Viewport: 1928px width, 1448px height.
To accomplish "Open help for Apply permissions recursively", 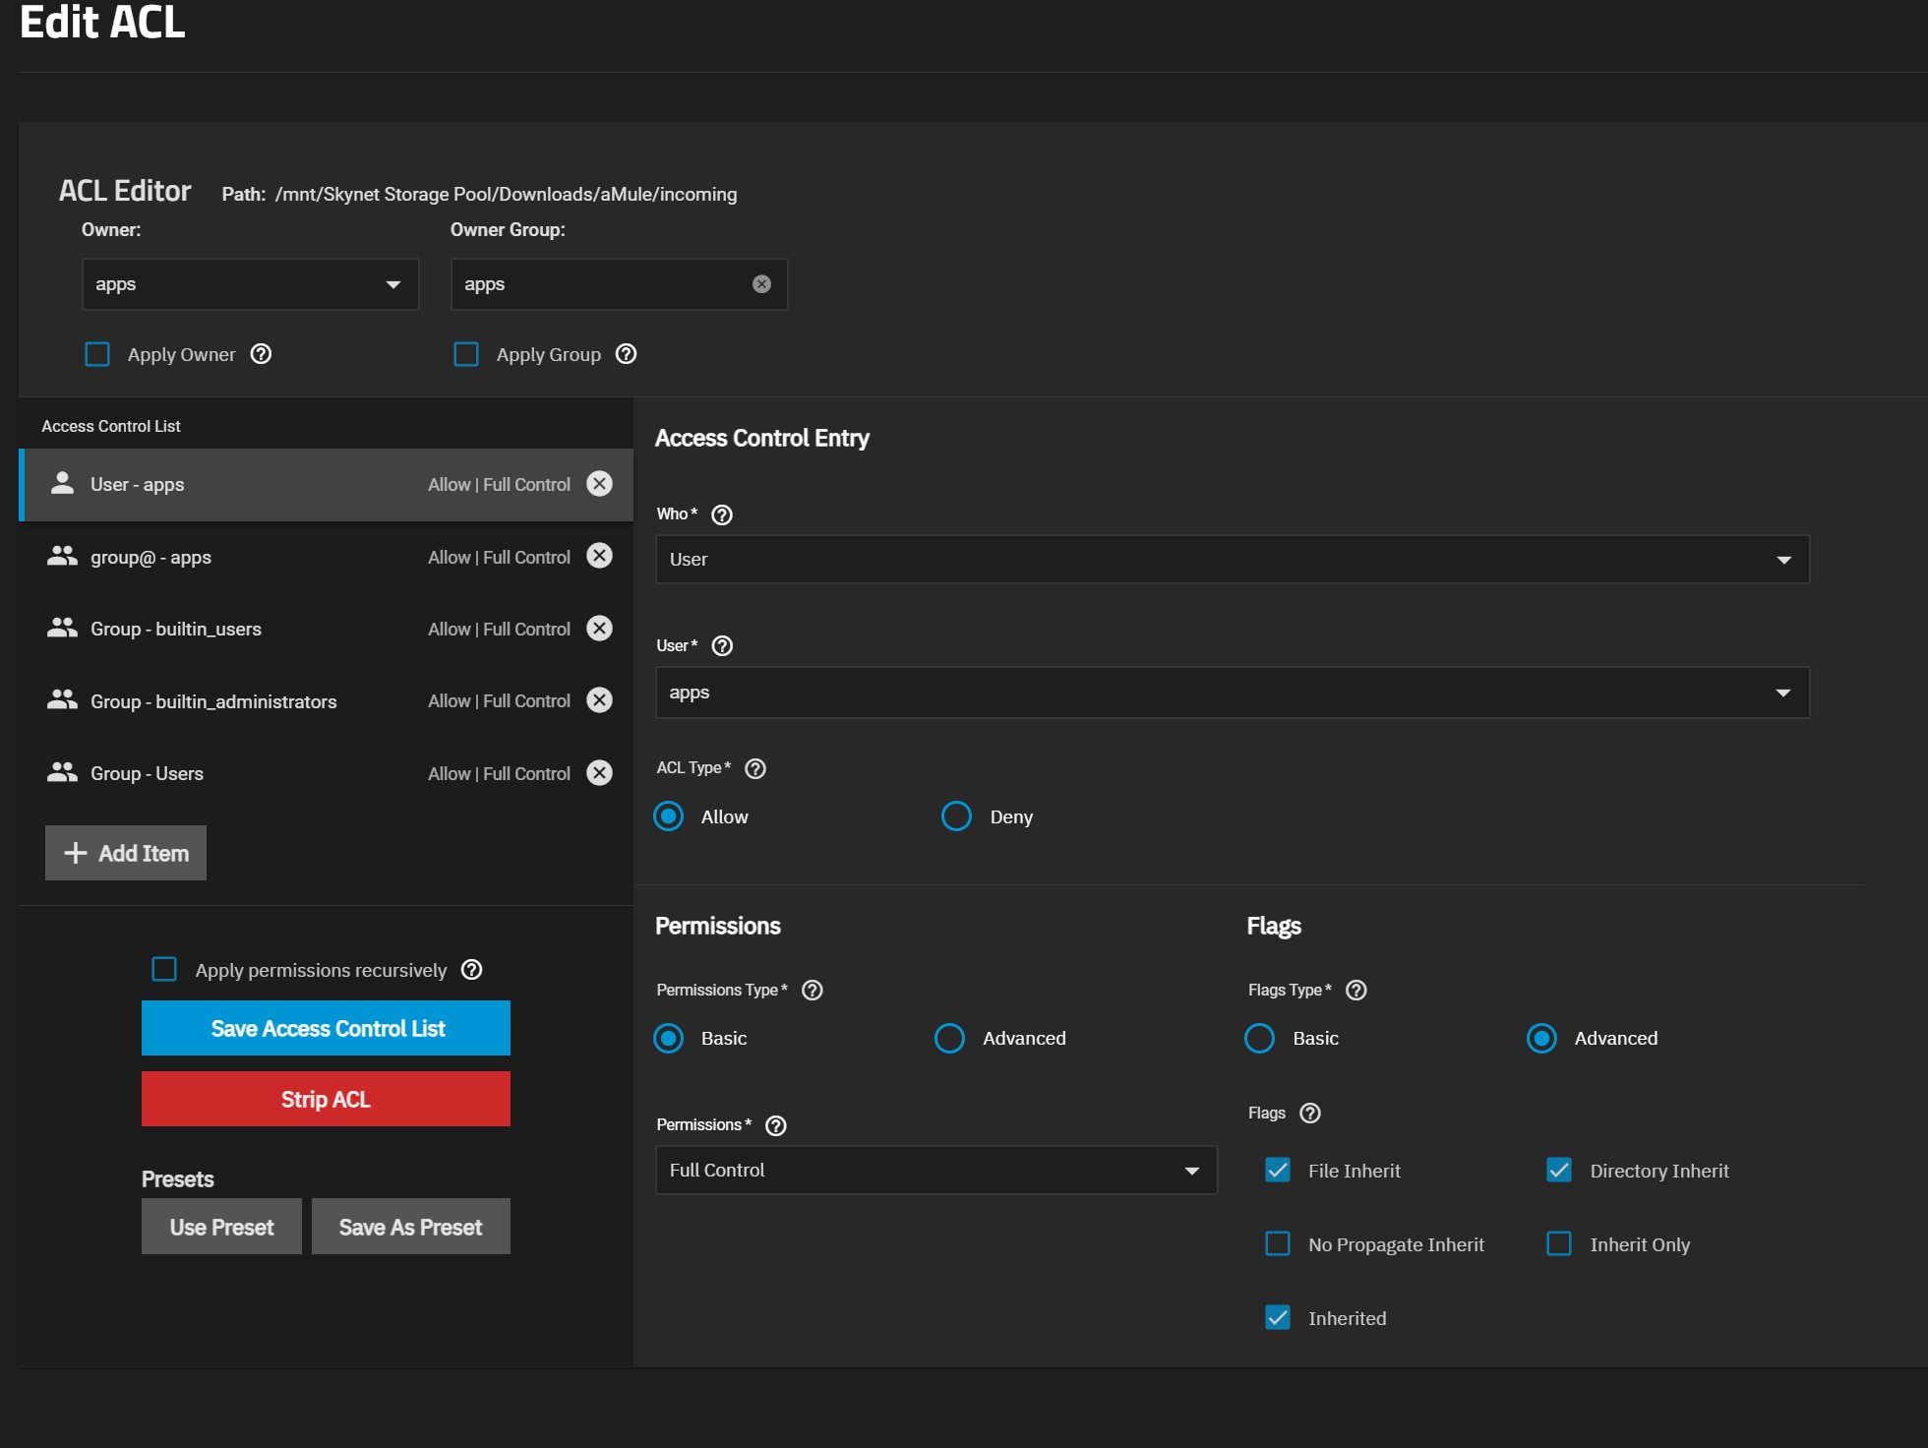I will 472,970.
